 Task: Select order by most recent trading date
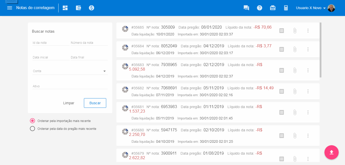point(32,129)
